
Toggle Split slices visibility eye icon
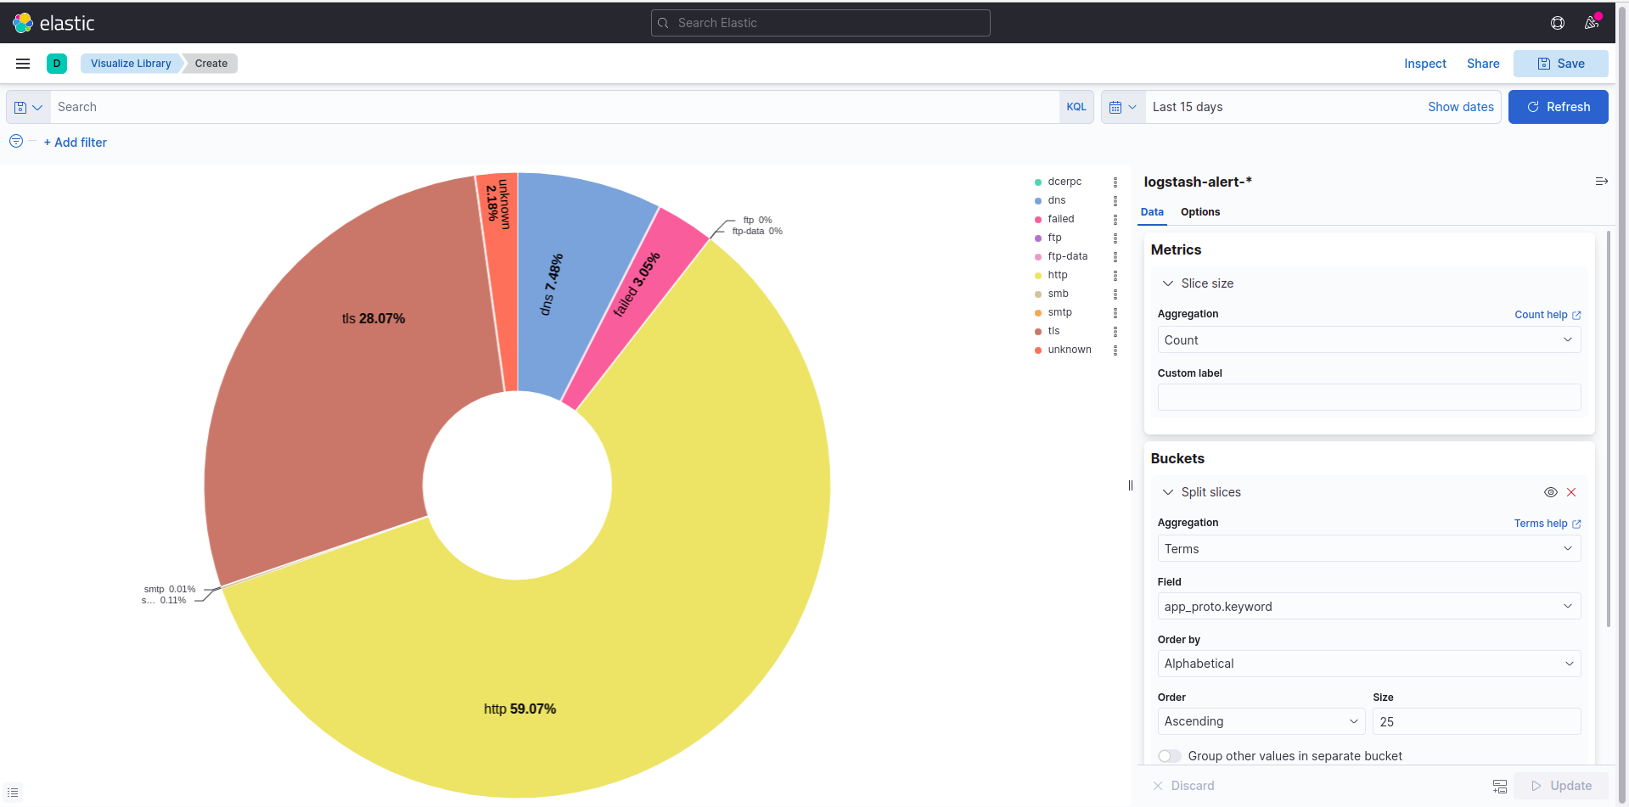1550,492
